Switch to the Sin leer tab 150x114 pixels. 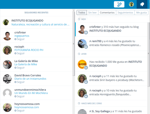point(92,12)
